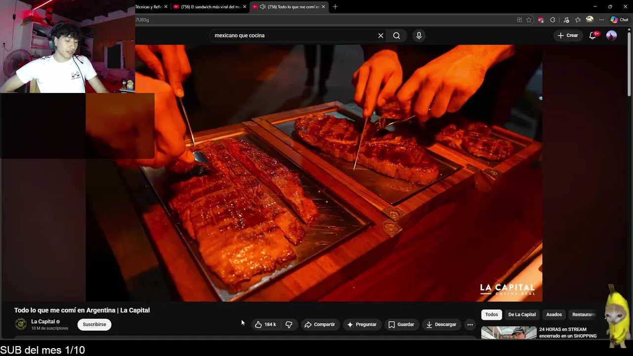Open browser settings and more menu
Screen dimensions: 633x356
coord(601,20)
